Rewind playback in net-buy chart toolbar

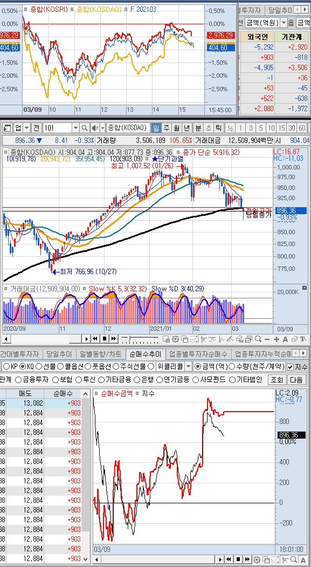pyautogui.click(x=229, y=559)
